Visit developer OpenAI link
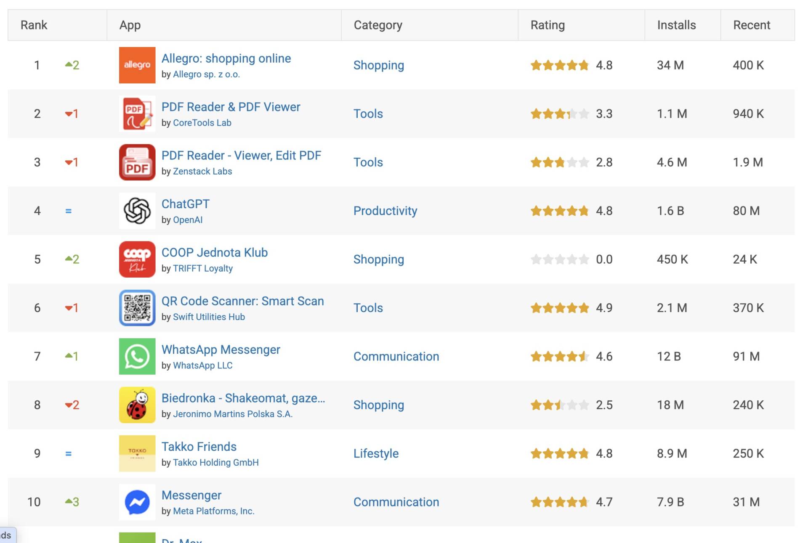Screen dimensions: 808x543 (x=188, y=220)
